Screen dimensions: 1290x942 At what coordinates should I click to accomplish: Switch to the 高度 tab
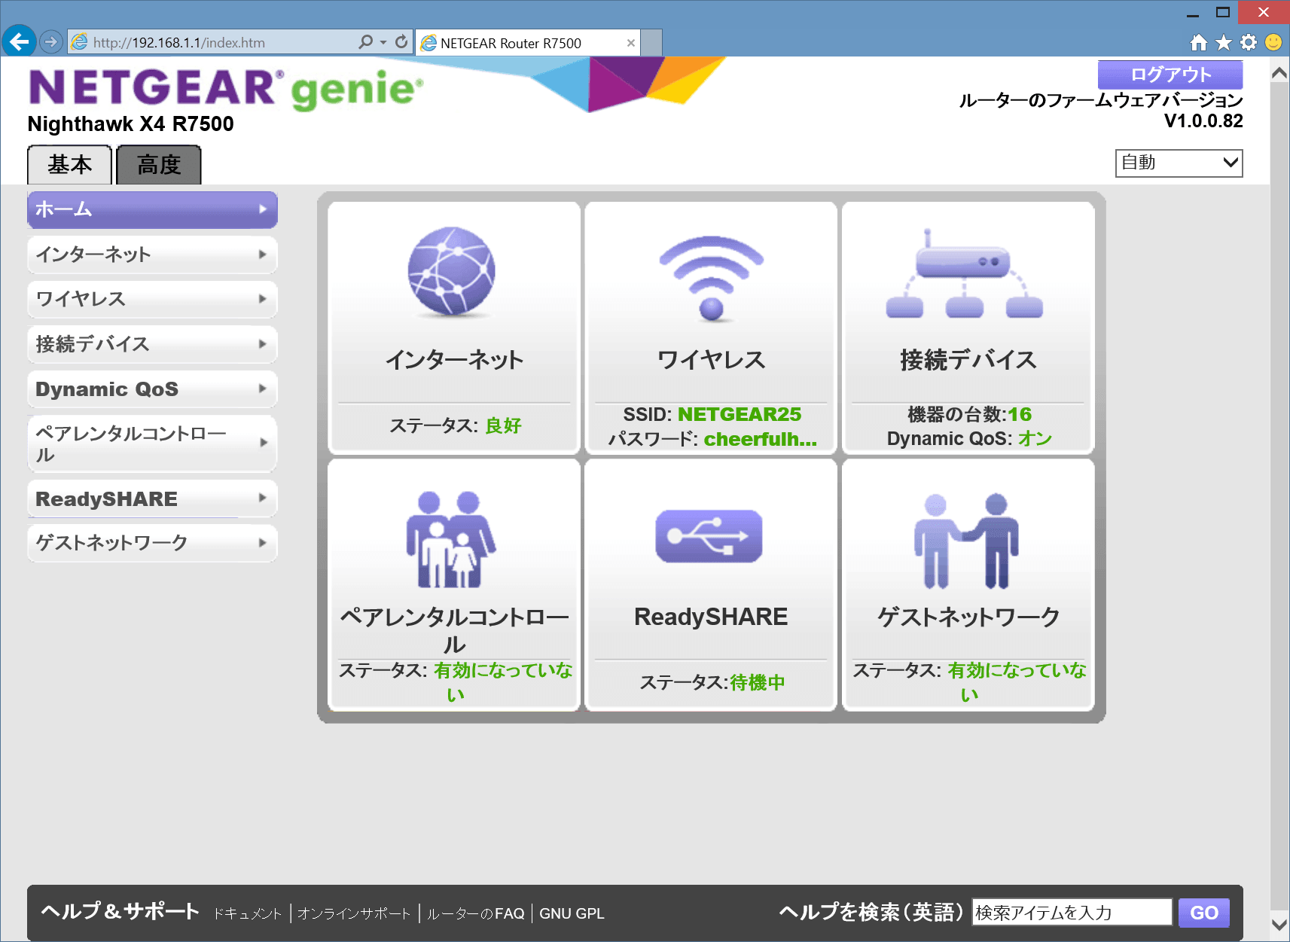(x=158, y=165)
